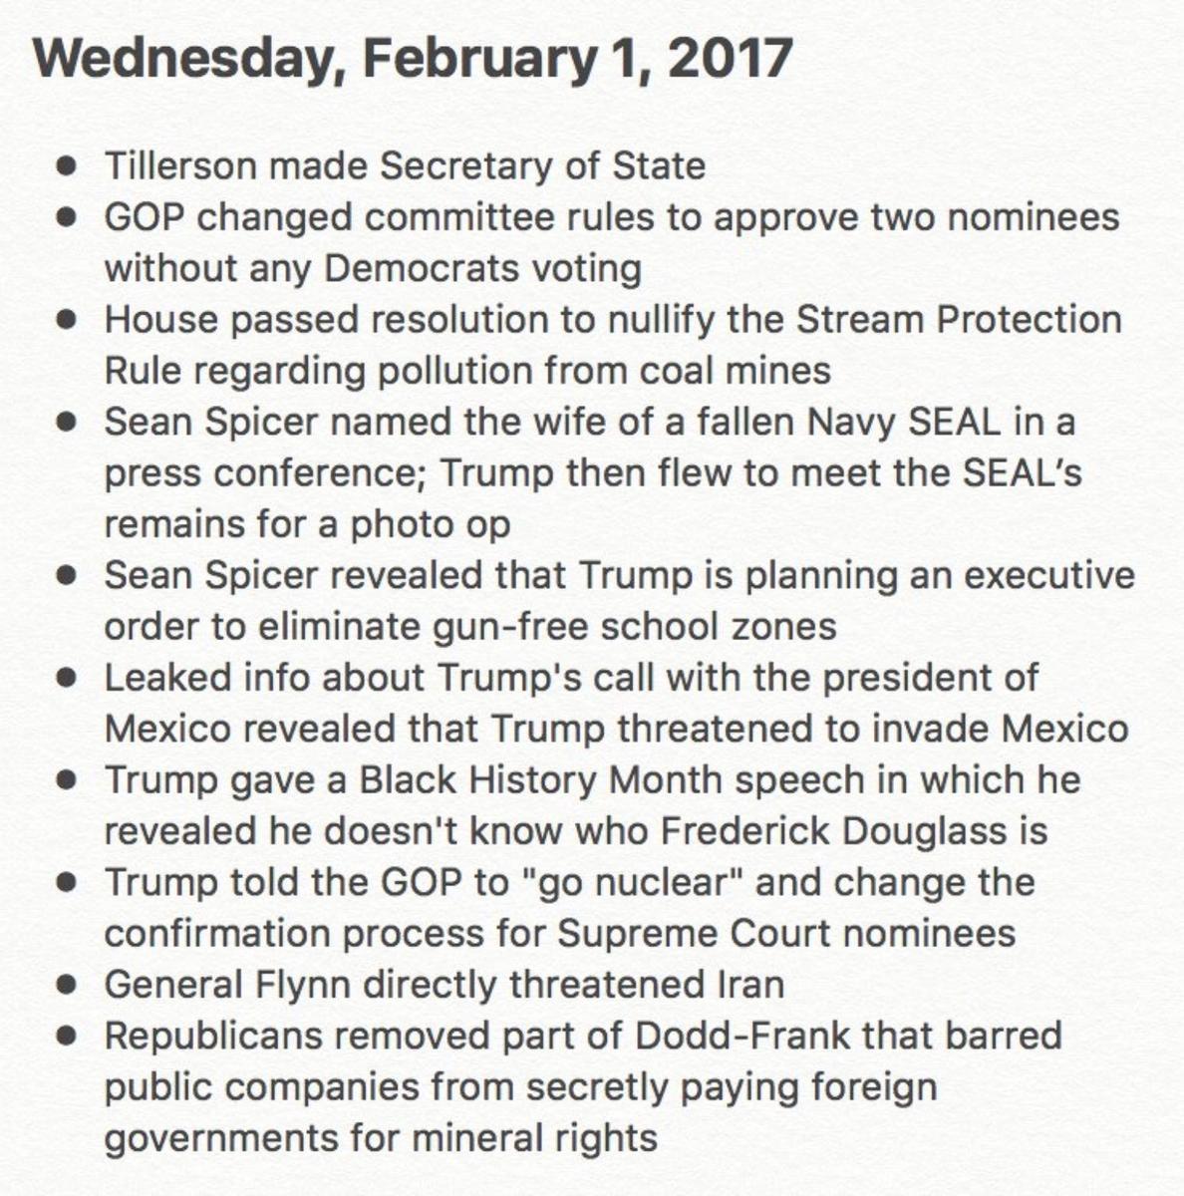Click bullet before Sean Spicer named the wife
Viewport: 1184px width, 1196px height.
[69, 423]
